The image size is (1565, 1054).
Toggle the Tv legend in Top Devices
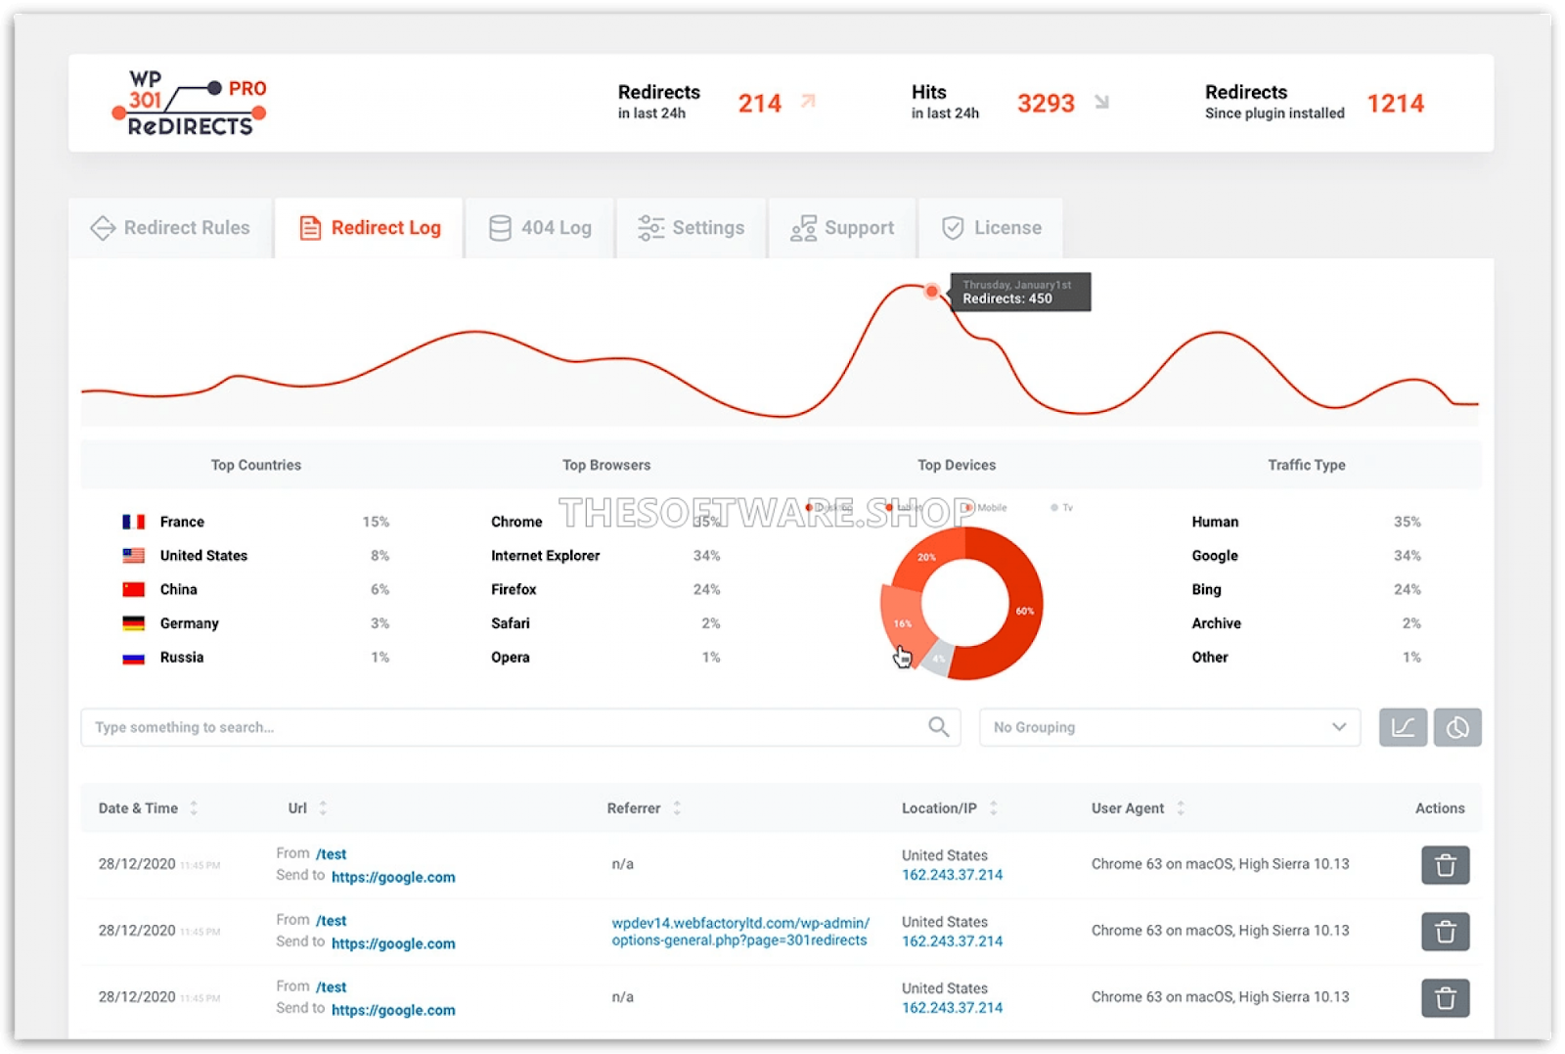[1062, 508]
